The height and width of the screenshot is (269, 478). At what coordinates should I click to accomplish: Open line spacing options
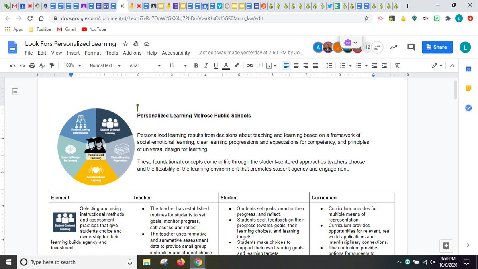click(x=329, y=65)
